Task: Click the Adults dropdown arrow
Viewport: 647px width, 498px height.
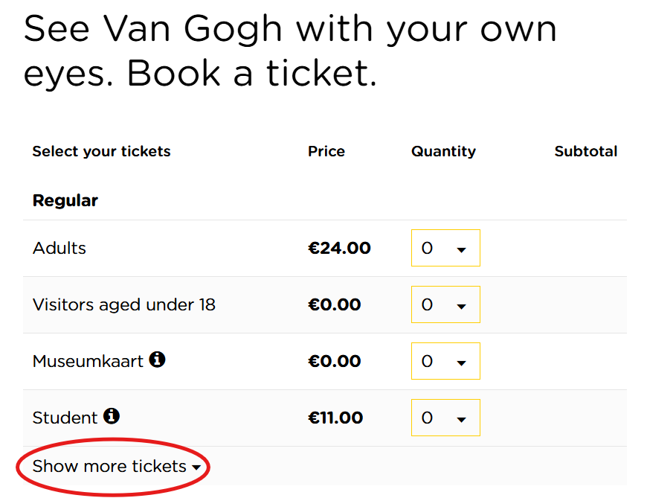Action: 461,250
